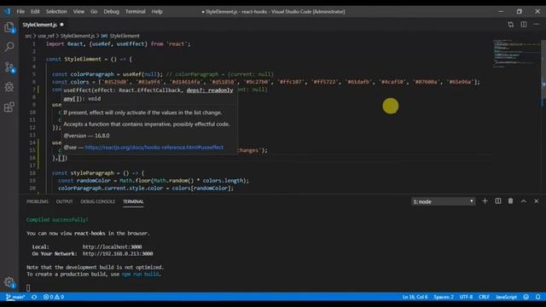Click the unsaved dot on StyleElement.js tab
Image resolution: width=546 pixels, height=307 pixels.
[x=61, y=25]
